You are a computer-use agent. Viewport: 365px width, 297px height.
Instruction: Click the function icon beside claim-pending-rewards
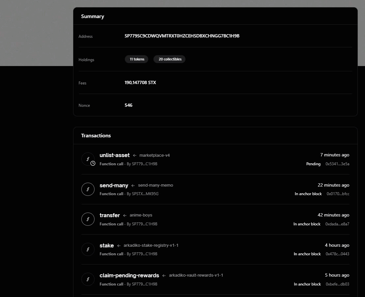click(88, 279)
